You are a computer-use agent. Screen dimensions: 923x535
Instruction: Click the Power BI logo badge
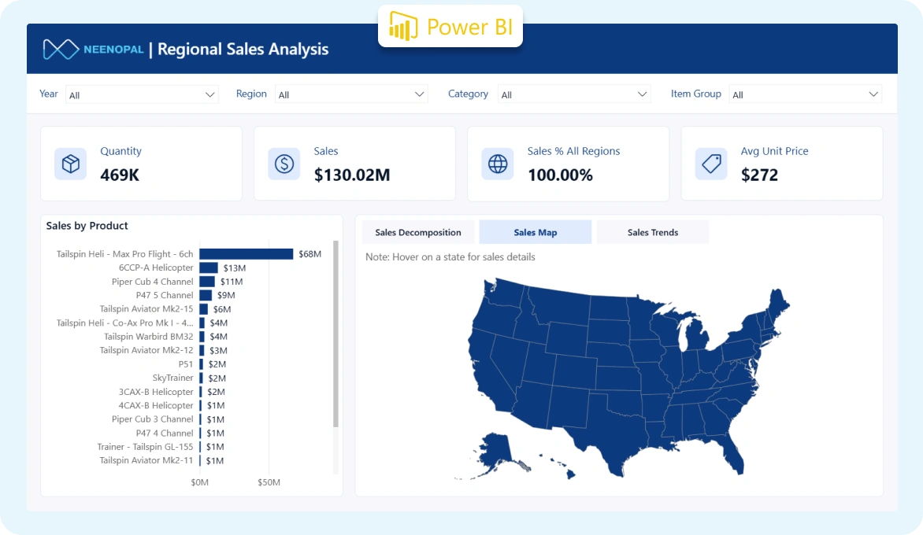click(x=450, y=27)
